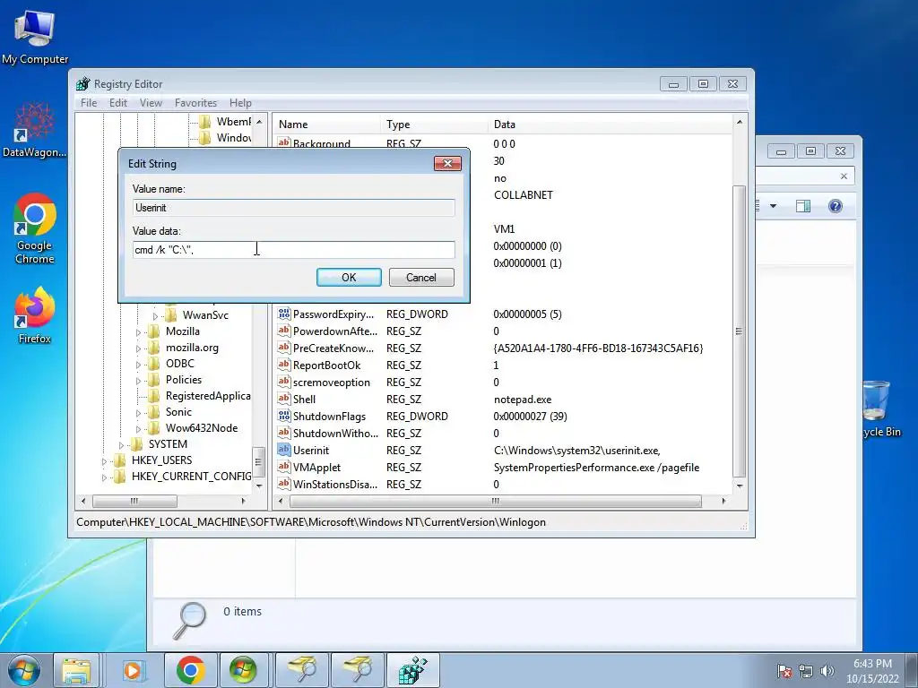Open My Computer desktop icon
This screenshot has width=918, height=688.
[35, 36]
